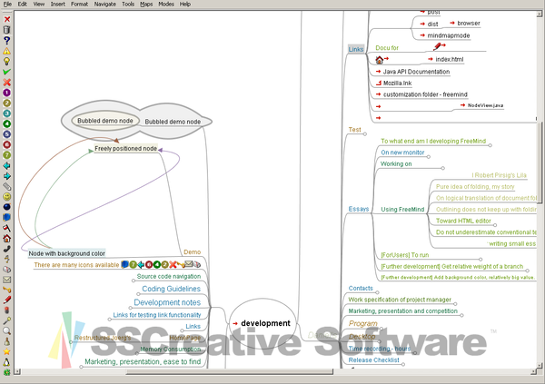This screenshot has width=545, height=384.
Task: Expand the fold circle after 'On new monitor'
Action: [428, 157]
